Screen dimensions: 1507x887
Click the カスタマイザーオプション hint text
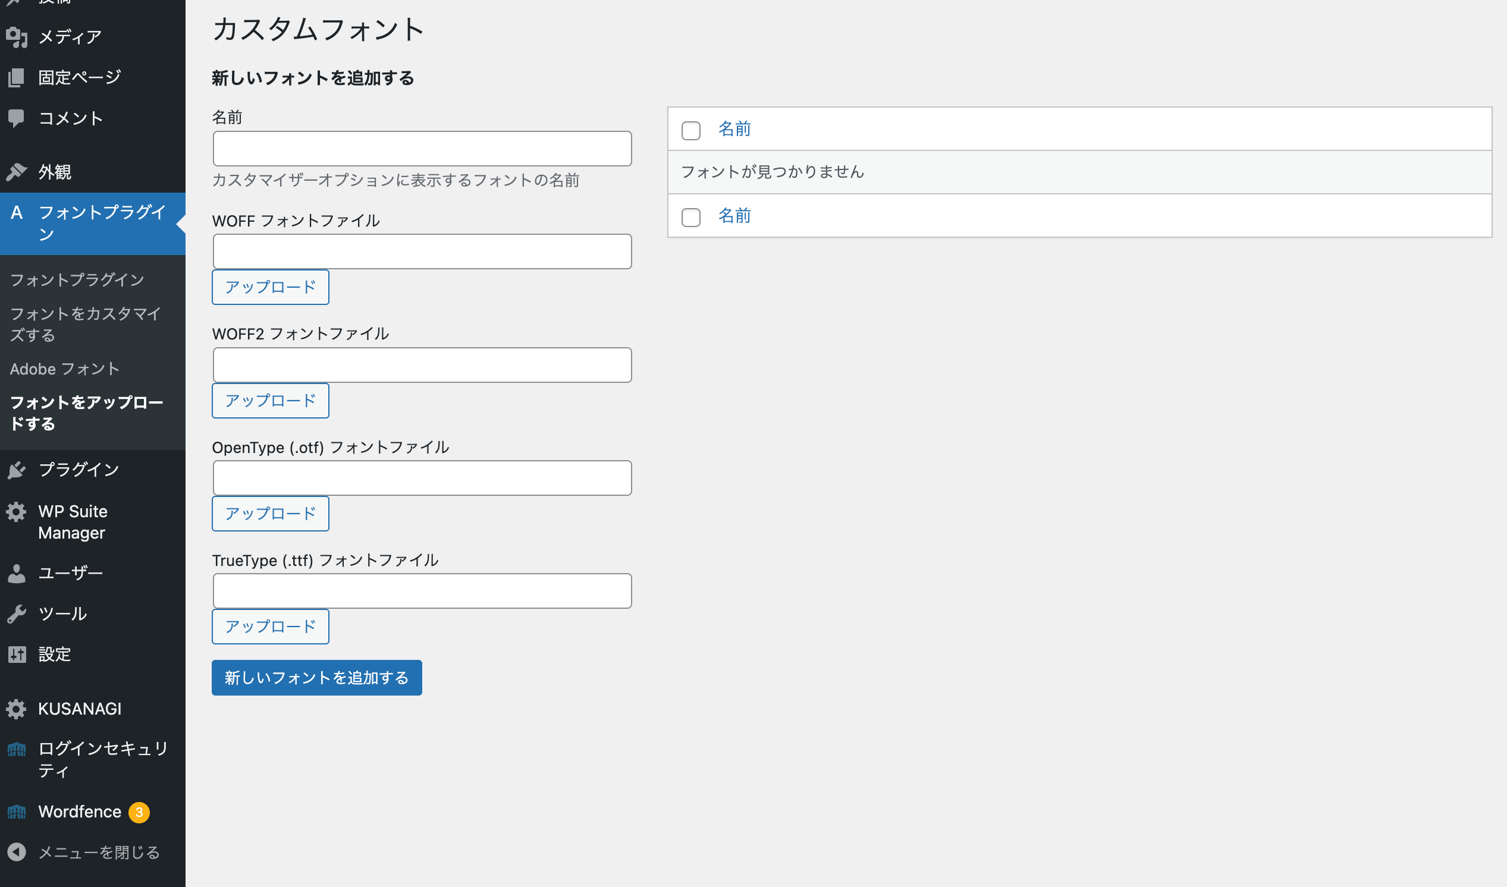[396, 180]
